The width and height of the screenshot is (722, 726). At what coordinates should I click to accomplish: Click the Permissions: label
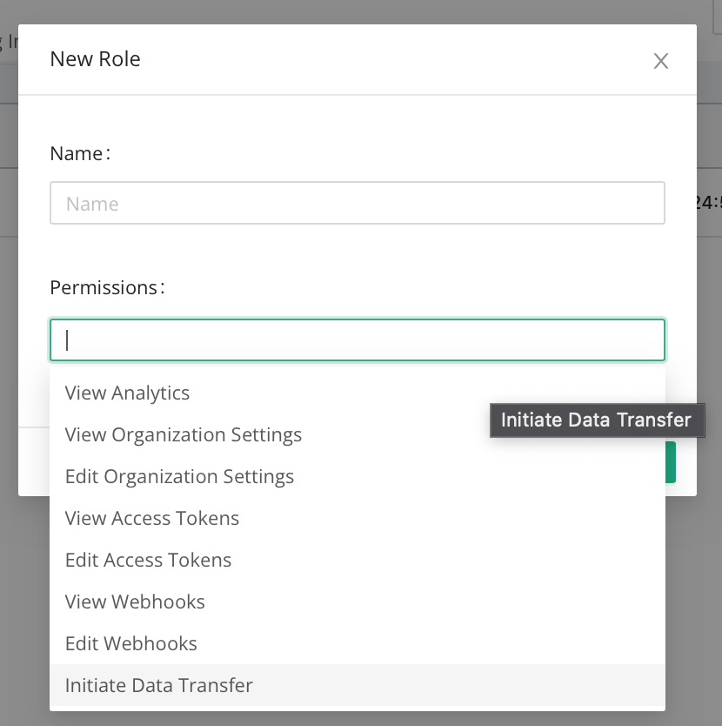coord(107,287)
